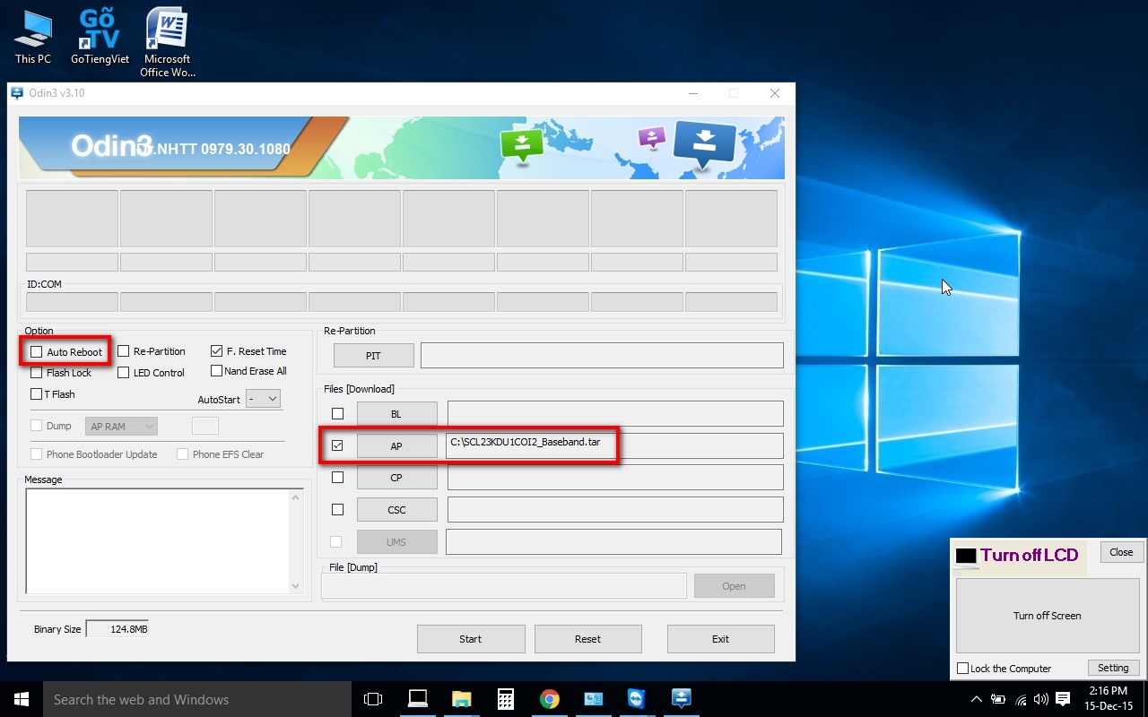
Task: Click the BL file path field
Action: click(615, 413)
